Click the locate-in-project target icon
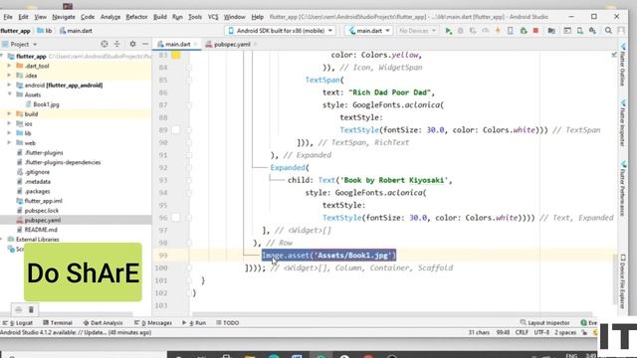Screen dimensions: 637x358 [105, 44]
